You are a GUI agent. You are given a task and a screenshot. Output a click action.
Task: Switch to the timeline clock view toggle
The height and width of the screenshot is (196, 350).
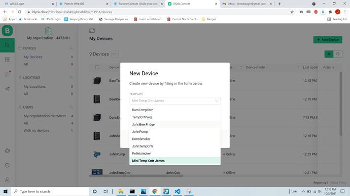pyautogui.click(x=338, y=54)
